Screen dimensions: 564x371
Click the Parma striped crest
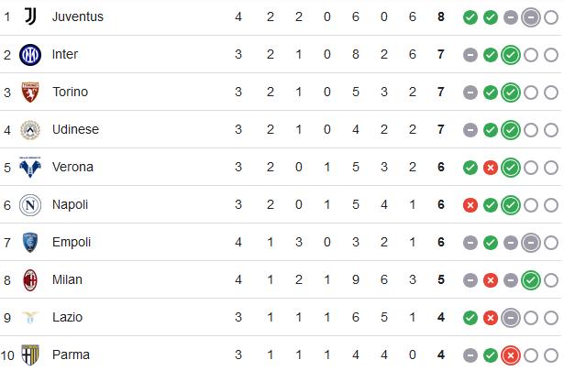pyautogui.click(x=30, y=355)
